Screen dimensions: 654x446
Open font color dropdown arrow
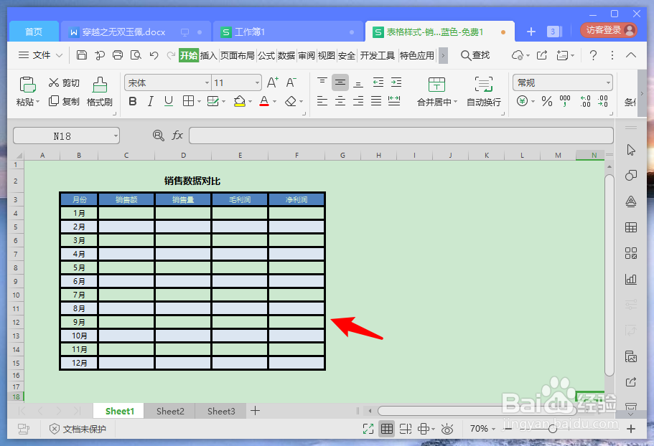pos(274,101)
